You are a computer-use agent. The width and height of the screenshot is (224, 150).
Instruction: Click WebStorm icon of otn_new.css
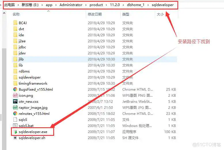click(15, 101)
